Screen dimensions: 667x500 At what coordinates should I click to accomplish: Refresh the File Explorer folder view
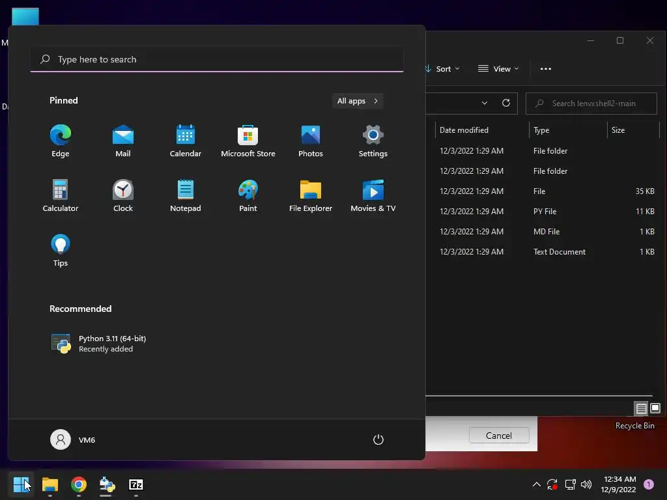(505, 103)
